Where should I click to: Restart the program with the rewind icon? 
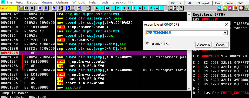[x=27, y=8]
